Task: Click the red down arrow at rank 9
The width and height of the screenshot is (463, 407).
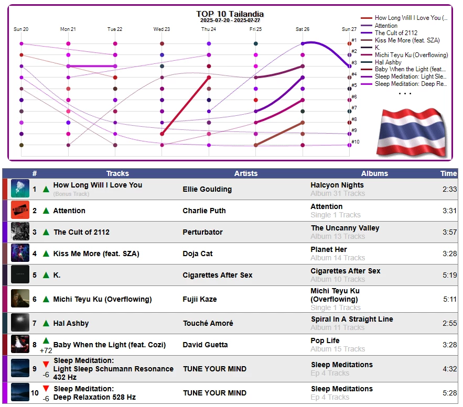Action: pyautogui.click(x=46, y=364)
